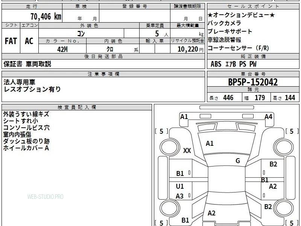Screen dimensions: 301x226
Task: Click the ホイールカバー A inspector note
Action: (x=26, y=148)
